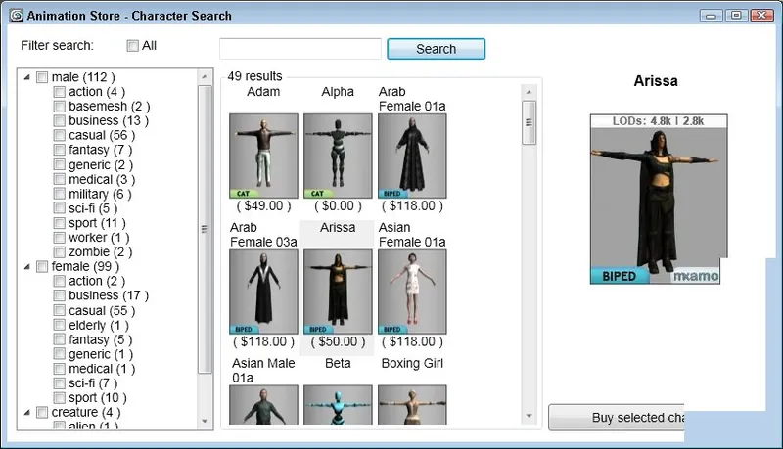Click results list scrollbar up arrow

(x=529, y=92)
